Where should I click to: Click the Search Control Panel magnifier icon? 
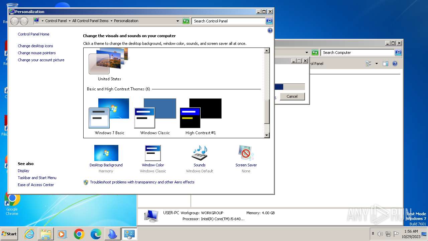tap(269, 21)
